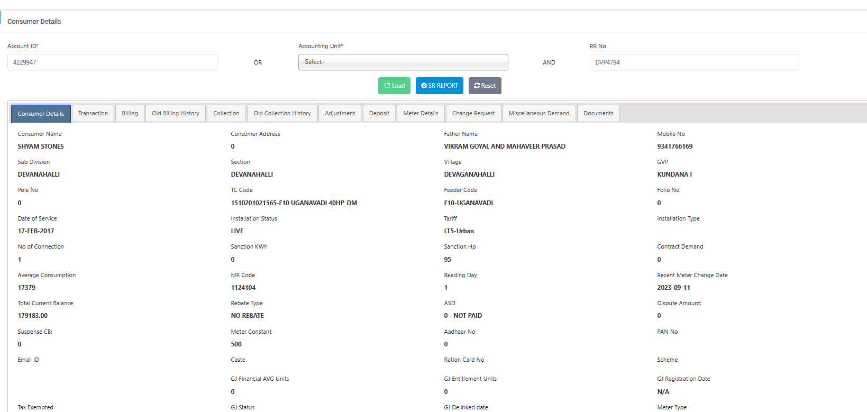Go to Old Billing History tab
Viewport: 867px width, 412px height.
[x=176, y=113]
